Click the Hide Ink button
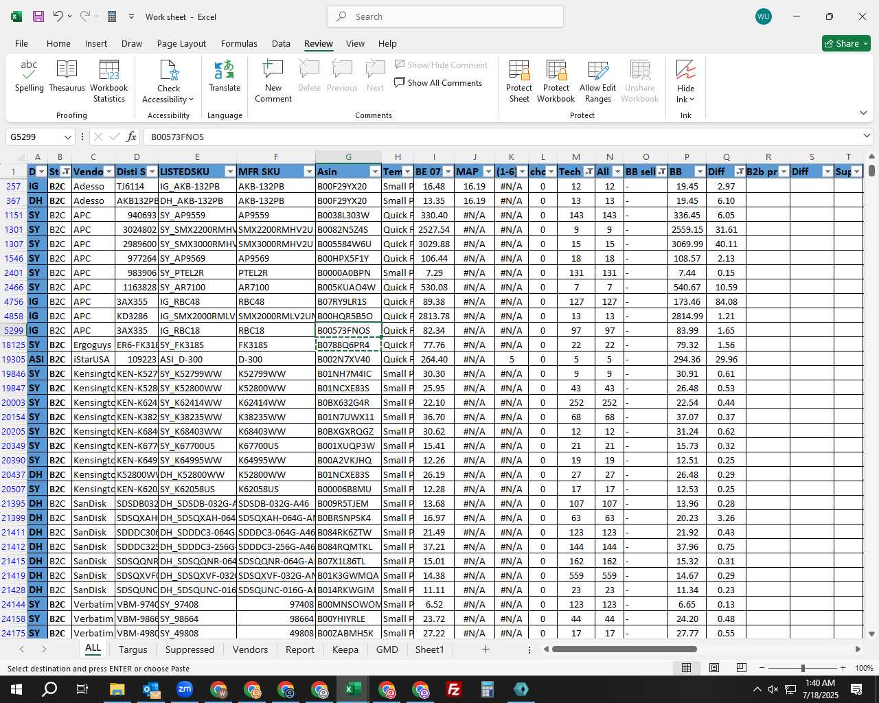Viewport: 879px width, 703px height. tap(685, 82)
